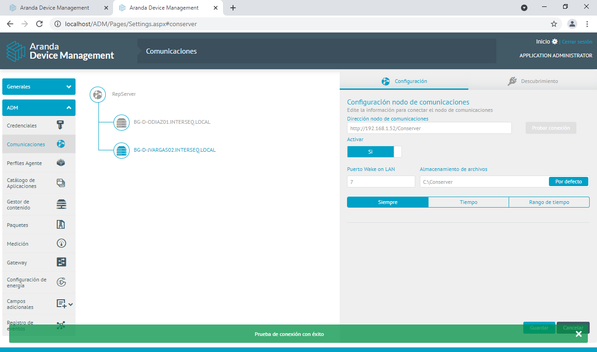
Task: Click the Medición gauge icon
Action: pos(61,243)
